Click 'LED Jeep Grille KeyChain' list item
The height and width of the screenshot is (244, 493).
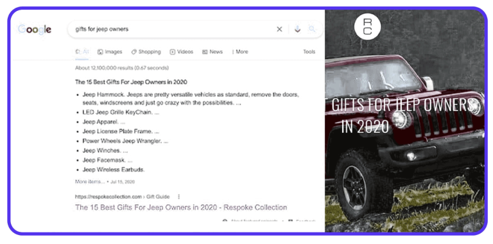tap(121, 112)
